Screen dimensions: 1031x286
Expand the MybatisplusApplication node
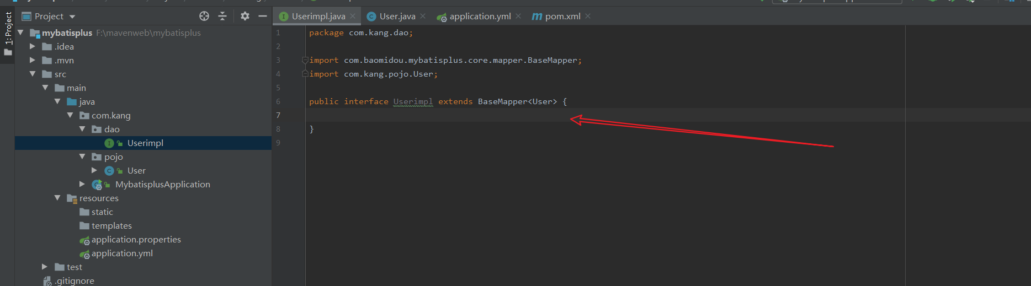(x=82, y=184)
